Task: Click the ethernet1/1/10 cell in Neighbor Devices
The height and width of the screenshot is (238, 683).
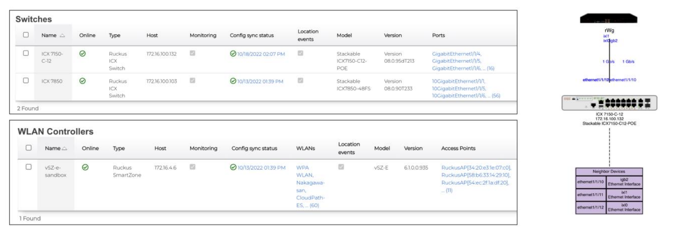Action: [590, 182]
